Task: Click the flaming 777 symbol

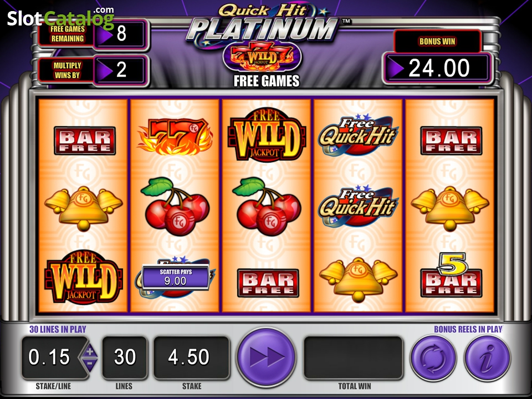Action: [x=175, y=137]
